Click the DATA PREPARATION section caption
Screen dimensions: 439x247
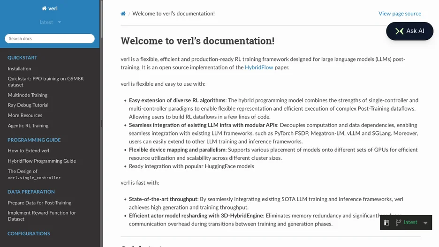point(31,192)
